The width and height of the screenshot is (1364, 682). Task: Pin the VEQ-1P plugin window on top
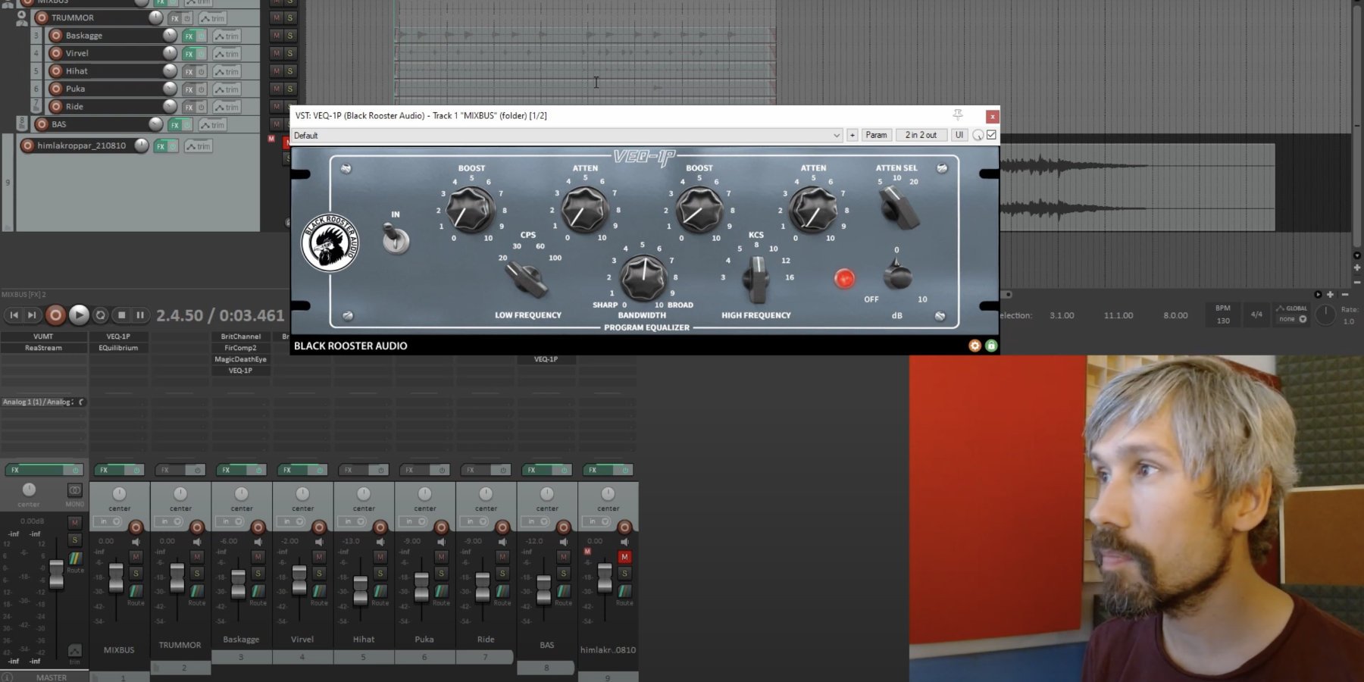click(x=958, y=115)
